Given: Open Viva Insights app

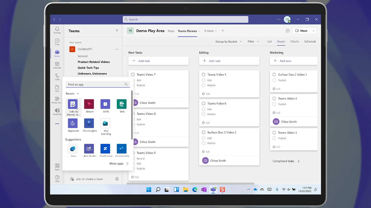Looking at the screenshot, I should [89, 123].
